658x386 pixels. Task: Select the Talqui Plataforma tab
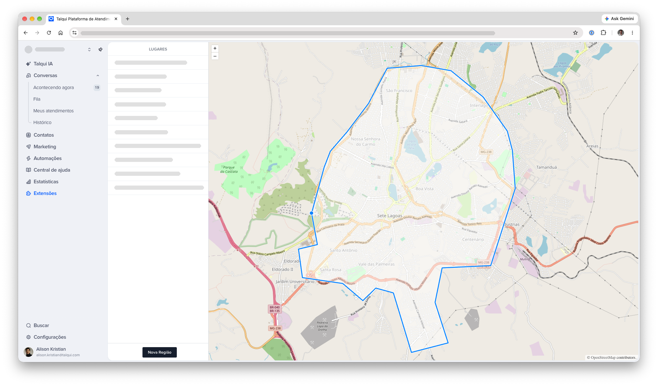coord(84,19)
